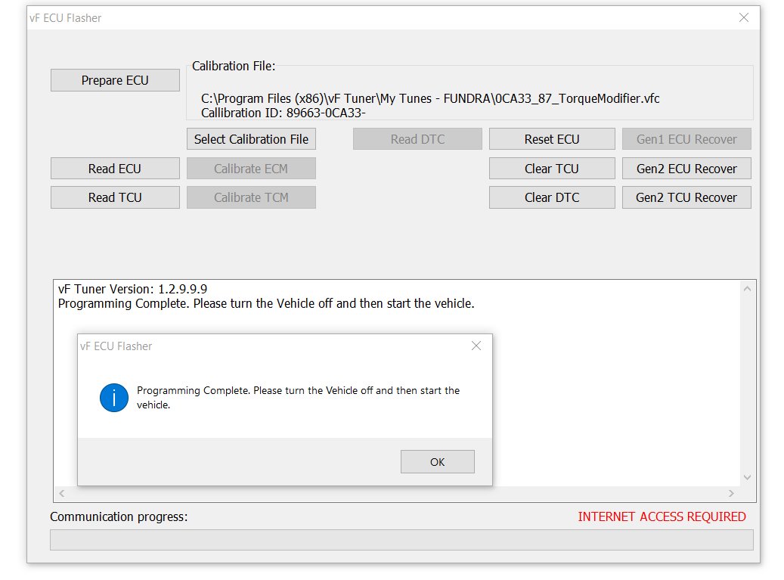This screenshot has height=580, width=784.
Task: Click the Communication progress bar
Action: point(401,540)
